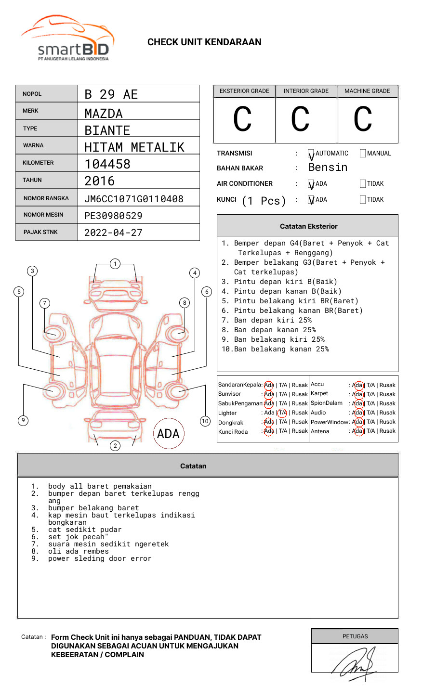Image resolution: width=423 pixels, height=699 pixels.
Task: Select car diagram marker number 1
Action: [x=115, y=264]
